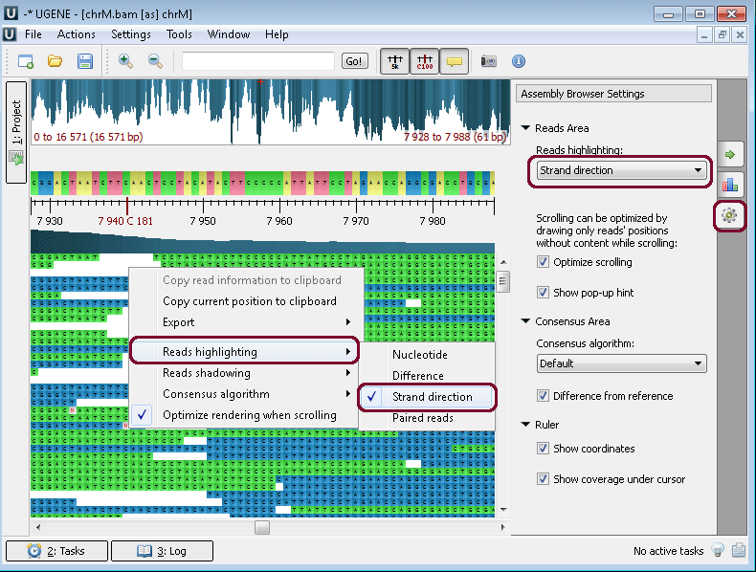Click scroll right arrow of horizontal scrollbar
The height and width of the screenshot is (572, 756).
(502, 527)
